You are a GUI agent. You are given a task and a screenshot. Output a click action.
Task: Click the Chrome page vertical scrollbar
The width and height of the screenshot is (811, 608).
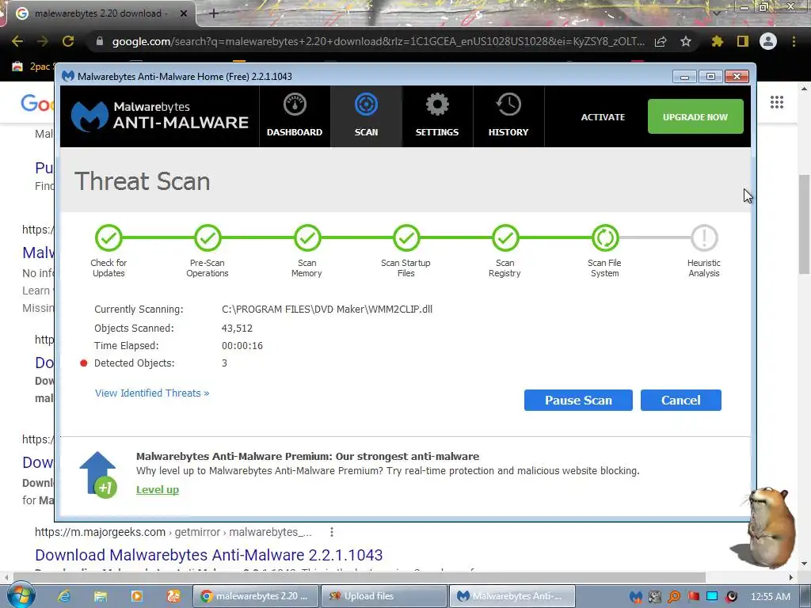[804, 225]
